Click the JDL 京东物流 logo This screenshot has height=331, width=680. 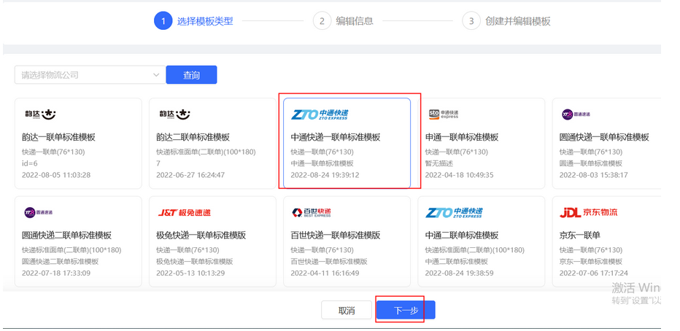tap(589, 212)
